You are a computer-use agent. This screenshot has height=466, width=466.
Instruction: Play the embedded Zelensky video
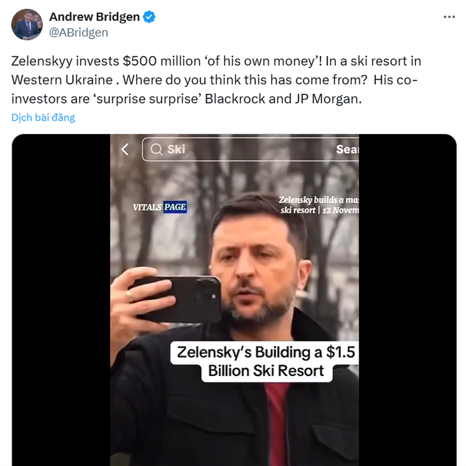[234, 300]
